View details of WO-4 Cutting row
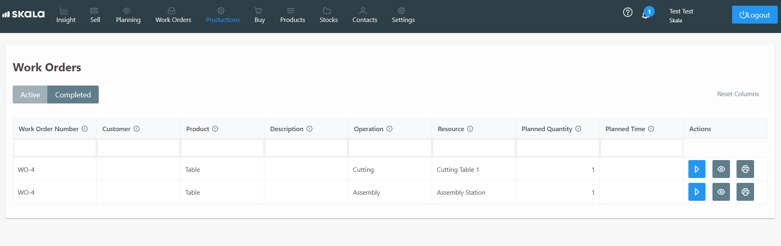 pos(721,169)
